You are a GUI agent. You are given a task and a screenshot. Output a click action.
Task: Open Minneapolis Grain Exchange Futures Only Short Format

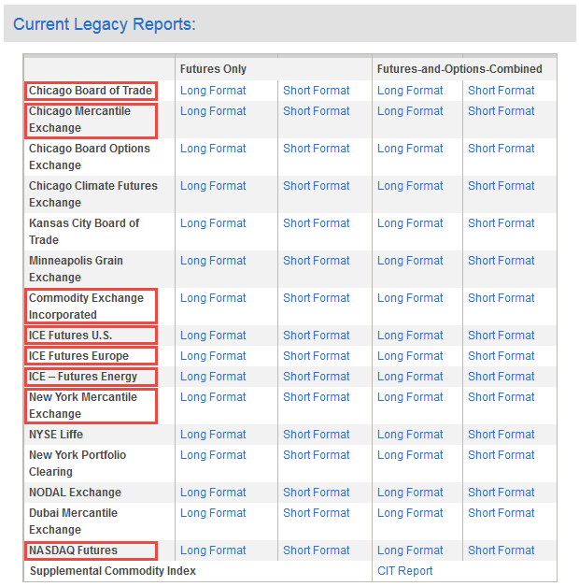(x=316, y=261)
